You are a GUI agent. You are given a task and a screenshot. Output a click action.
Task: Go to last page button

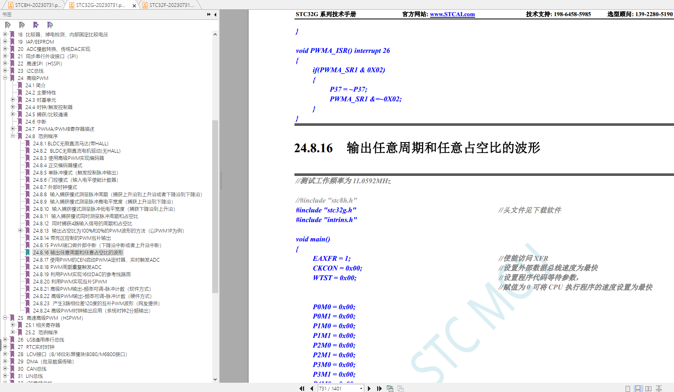pos(379,388)
